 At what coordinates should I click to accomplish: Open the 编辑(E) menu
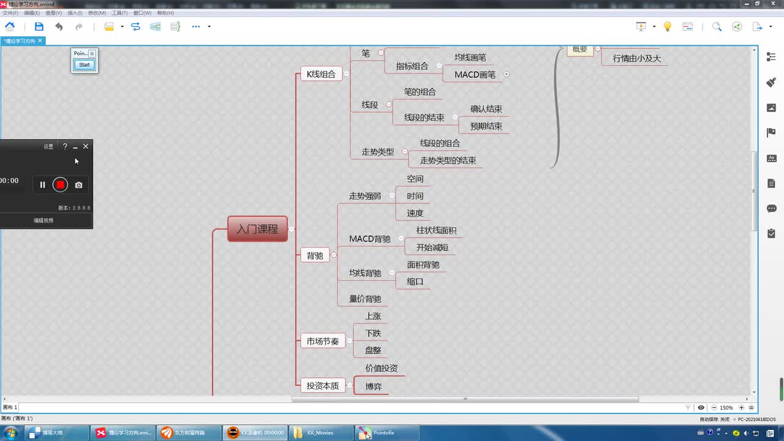pyautogui.click(x=32, y=13)
